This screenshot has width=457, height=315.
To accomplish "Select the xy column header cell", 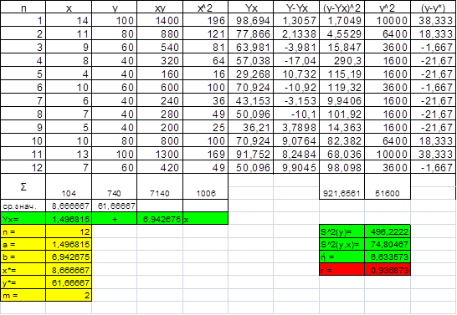I will point(160,7).
